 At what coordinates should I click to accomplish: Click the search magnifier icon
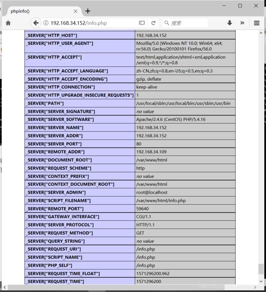pos(167,23)
